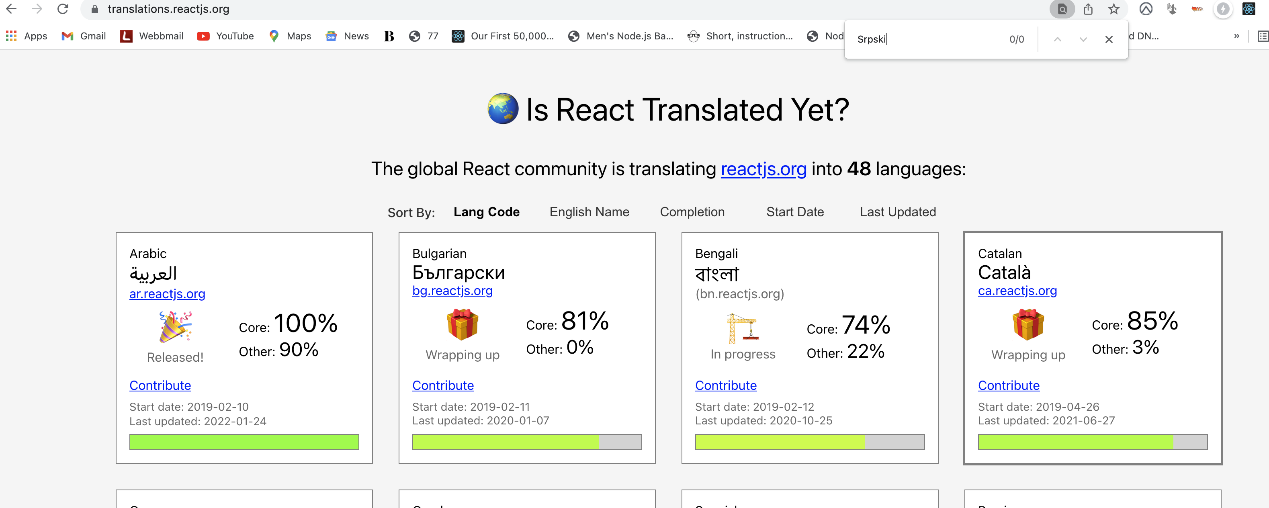Open the reading list side panel icon
Image resolution: width=1269 pixels, height=508 pixels.
point(1263,36)
